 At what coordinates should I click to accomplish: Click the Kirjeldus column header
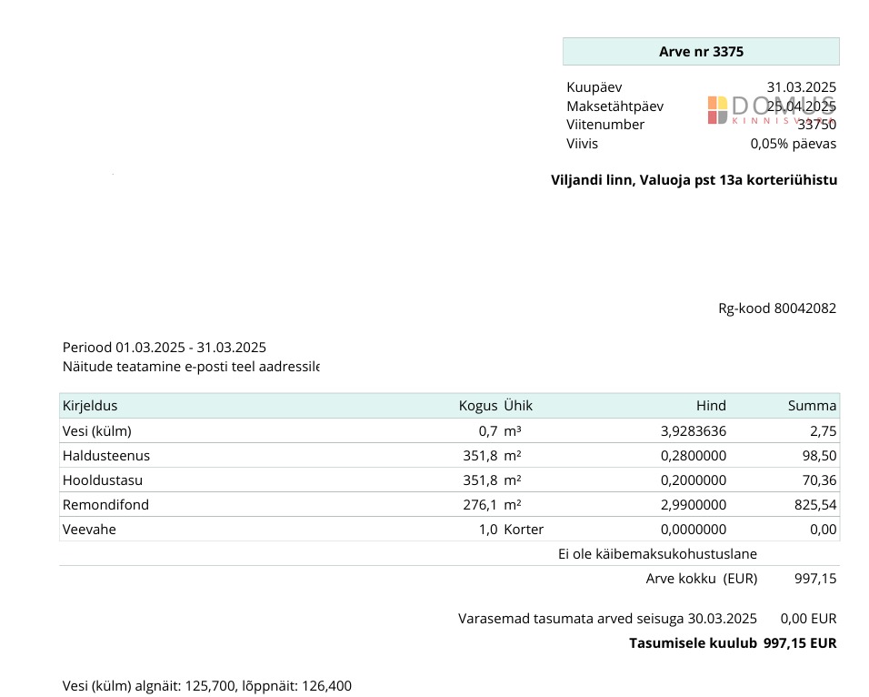tap(90, 406)
